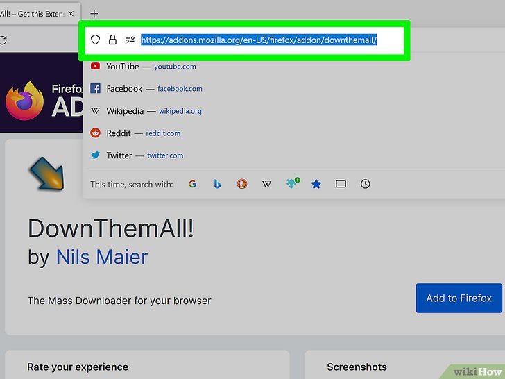
Task: Search this time with DuckDuckGo
Action: [242, 184]
